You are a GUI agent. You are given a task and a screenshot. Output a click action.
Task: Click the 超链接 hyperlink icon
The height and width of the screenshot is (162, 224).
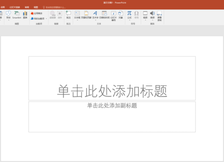pyautogui.click(x=52, y=15)
